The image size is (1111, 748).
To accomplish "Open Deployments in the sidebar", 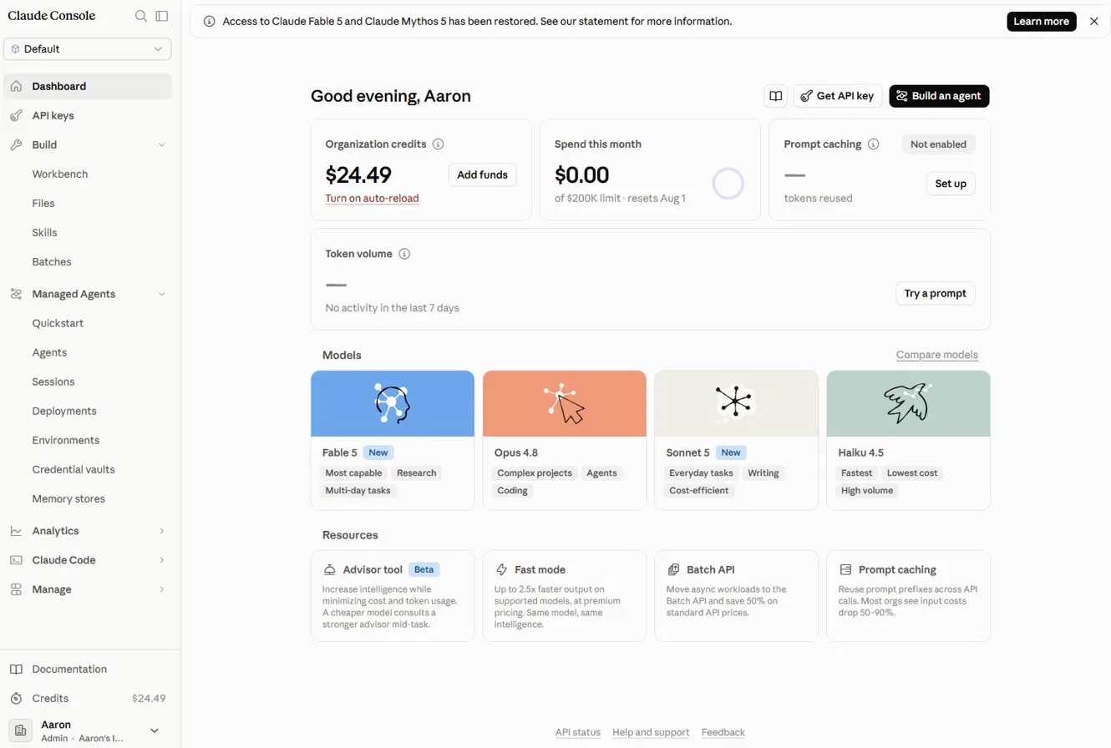I will click(64, 411).
